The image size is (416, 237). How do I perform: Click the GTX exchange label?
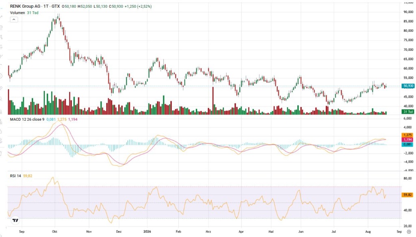click(56, 7)
